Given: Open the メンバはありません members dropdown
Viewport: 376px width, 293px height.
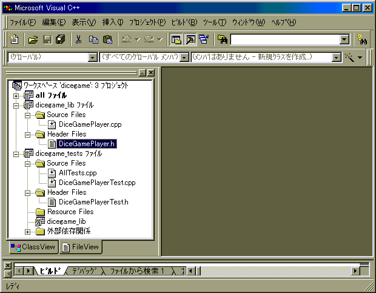Looking at the screenshot, I should 337,58.
